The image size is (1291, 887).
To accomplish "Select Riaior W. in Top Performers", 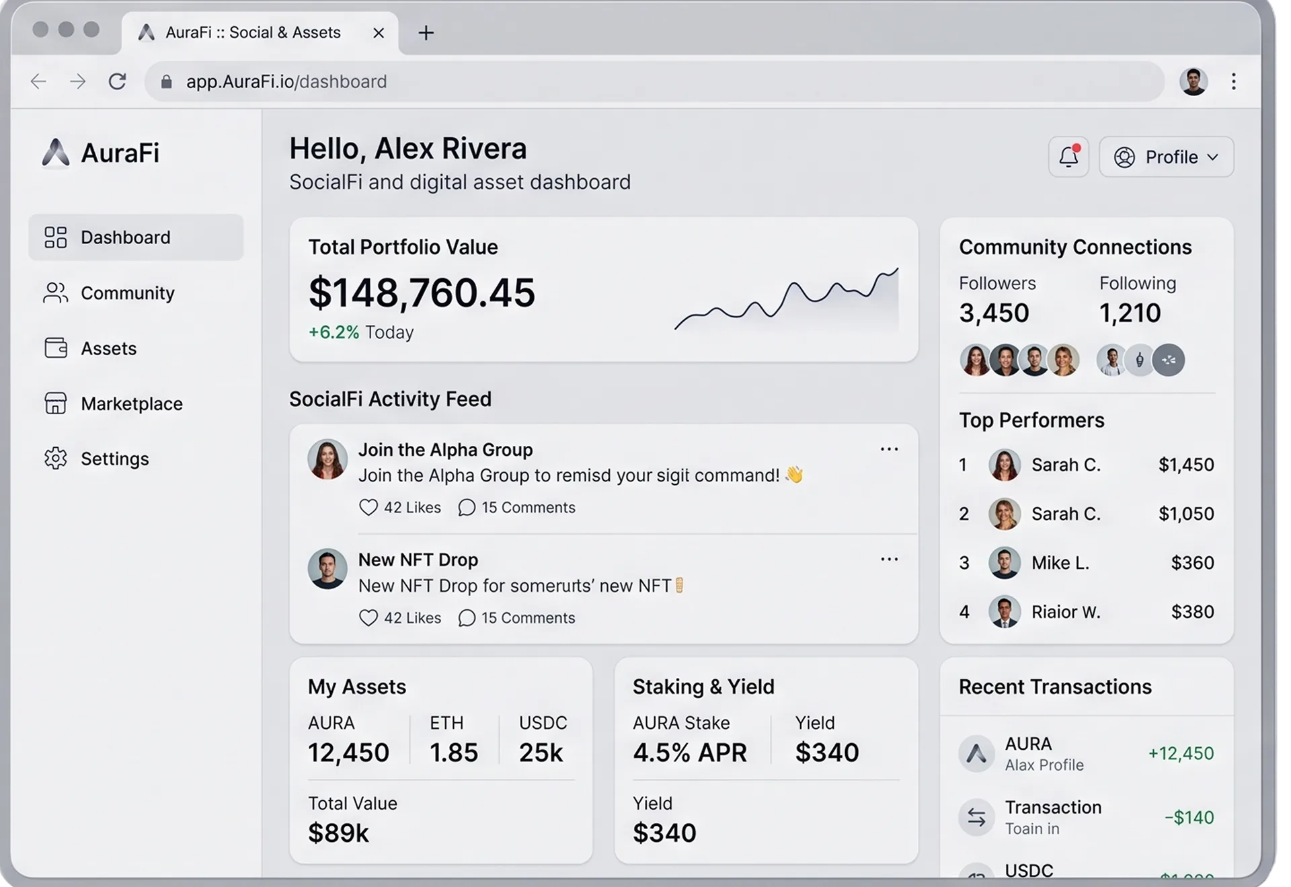I will tap(1087, 612).
